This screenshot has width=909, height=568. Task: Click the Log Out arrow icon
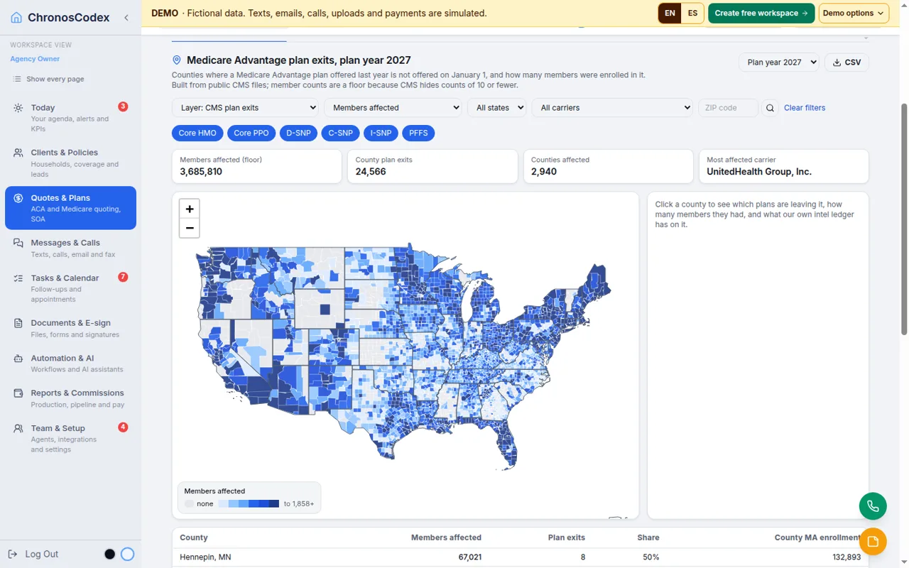click(12, 554)
